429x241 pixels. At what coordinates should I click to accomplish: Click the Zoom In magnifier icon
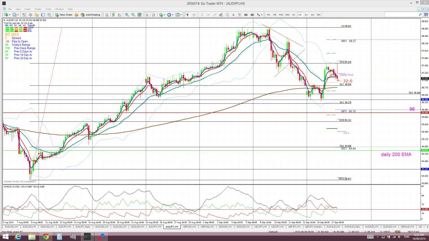(x=127, y=15)
